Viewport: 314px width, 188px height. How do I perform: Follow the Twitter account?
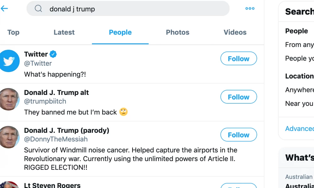coord(239,59)
